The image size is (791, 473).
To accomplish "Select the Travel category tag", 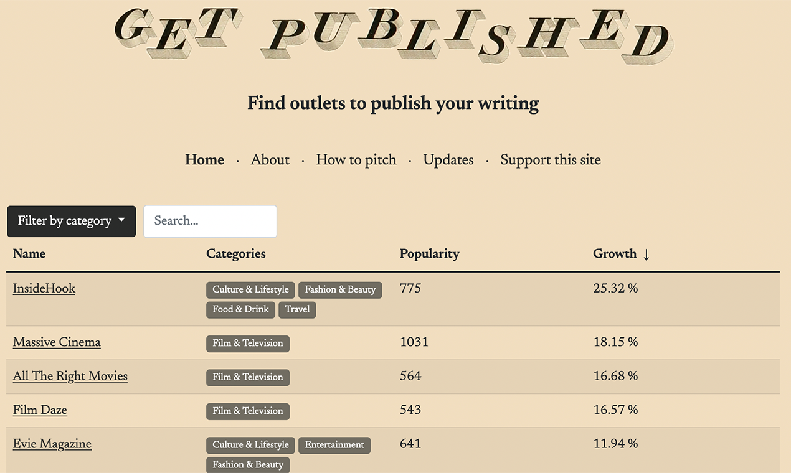I will [x=297, y=309].
